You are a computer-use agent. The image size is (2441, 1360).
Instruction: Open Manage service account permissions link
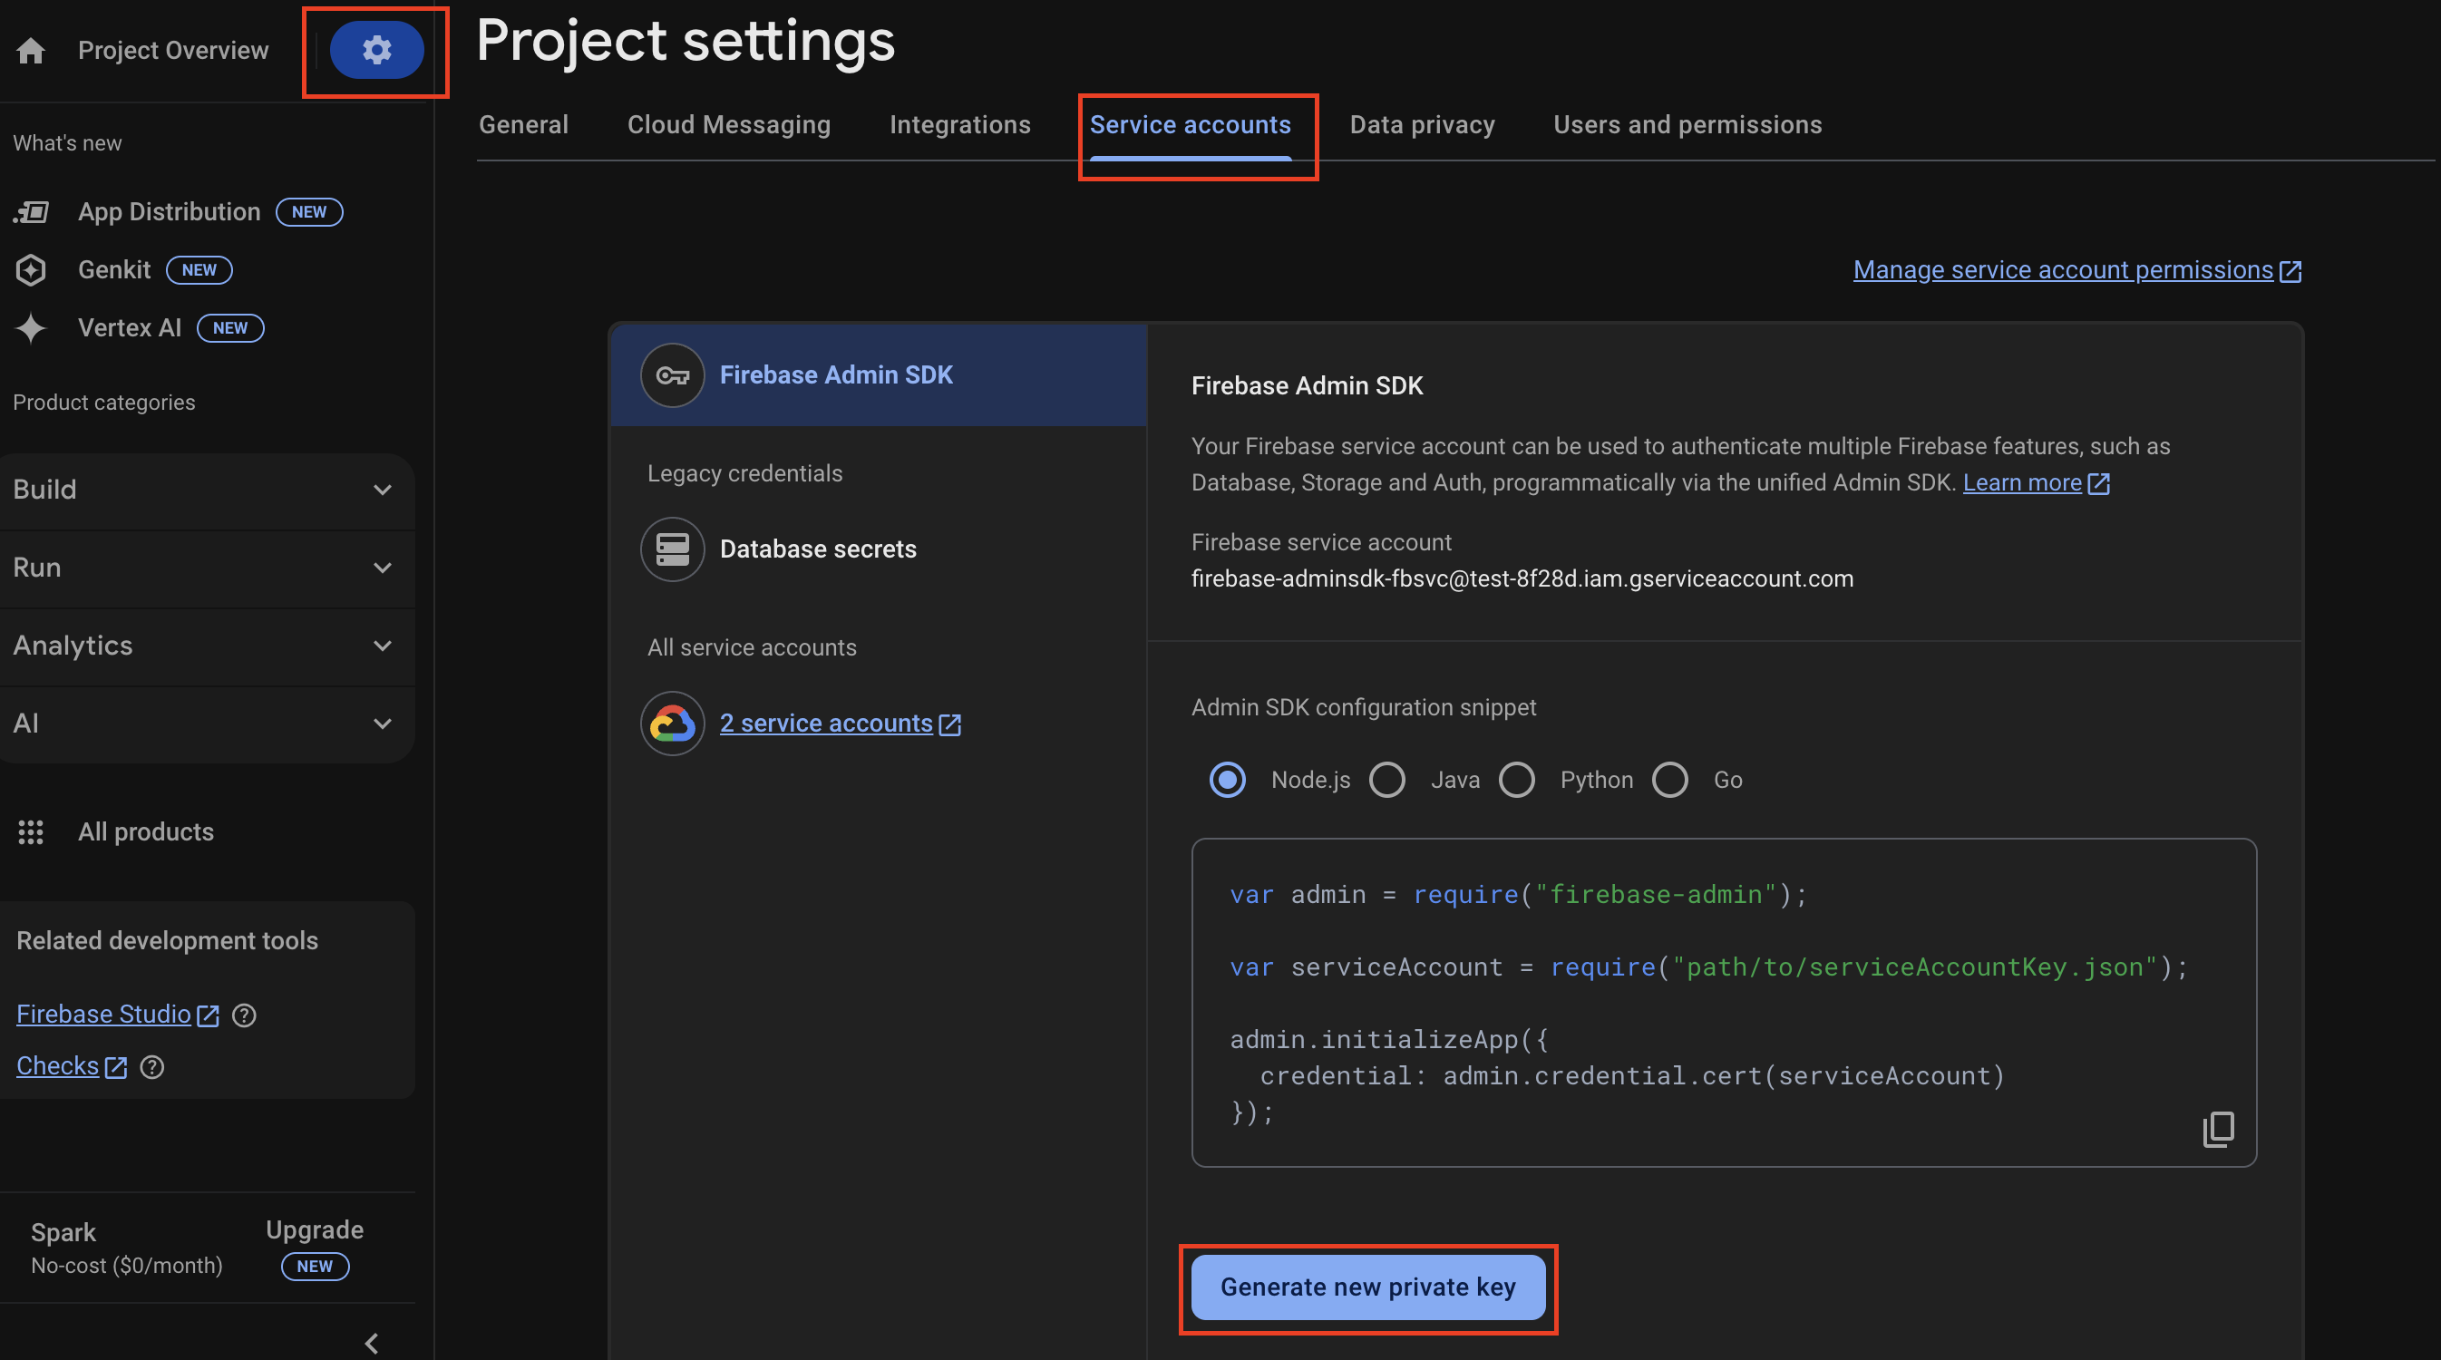coord(2063,271)
